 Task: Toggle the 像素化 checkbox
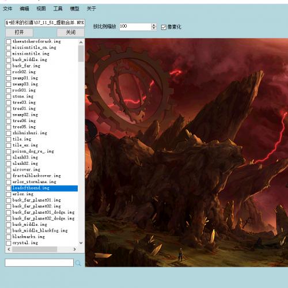164,27
